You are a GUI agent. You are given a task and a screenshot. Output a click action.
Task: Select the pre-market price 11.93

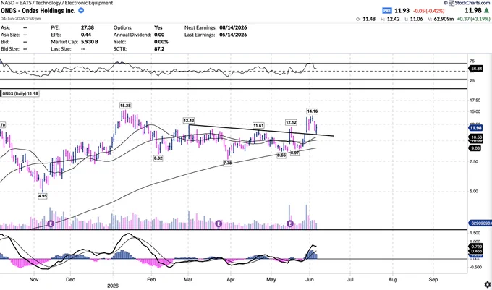pyautogui.click(x=402, y=11)
